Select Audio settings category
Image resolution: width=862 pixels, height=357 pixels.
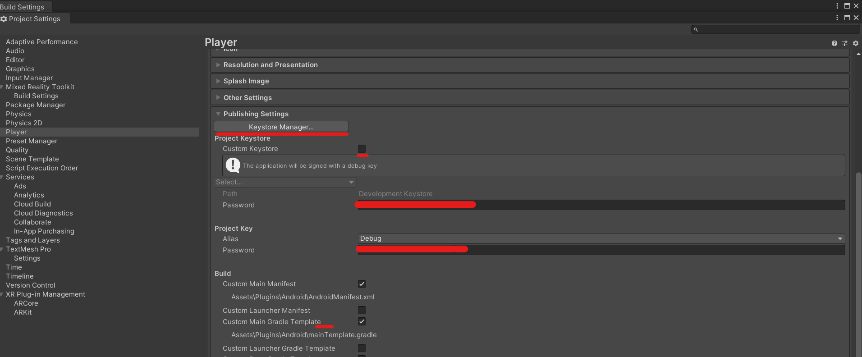point(15,51)
